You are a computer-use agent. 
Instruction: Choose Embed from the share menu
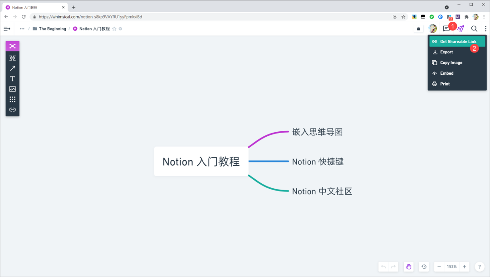[457, 73]
